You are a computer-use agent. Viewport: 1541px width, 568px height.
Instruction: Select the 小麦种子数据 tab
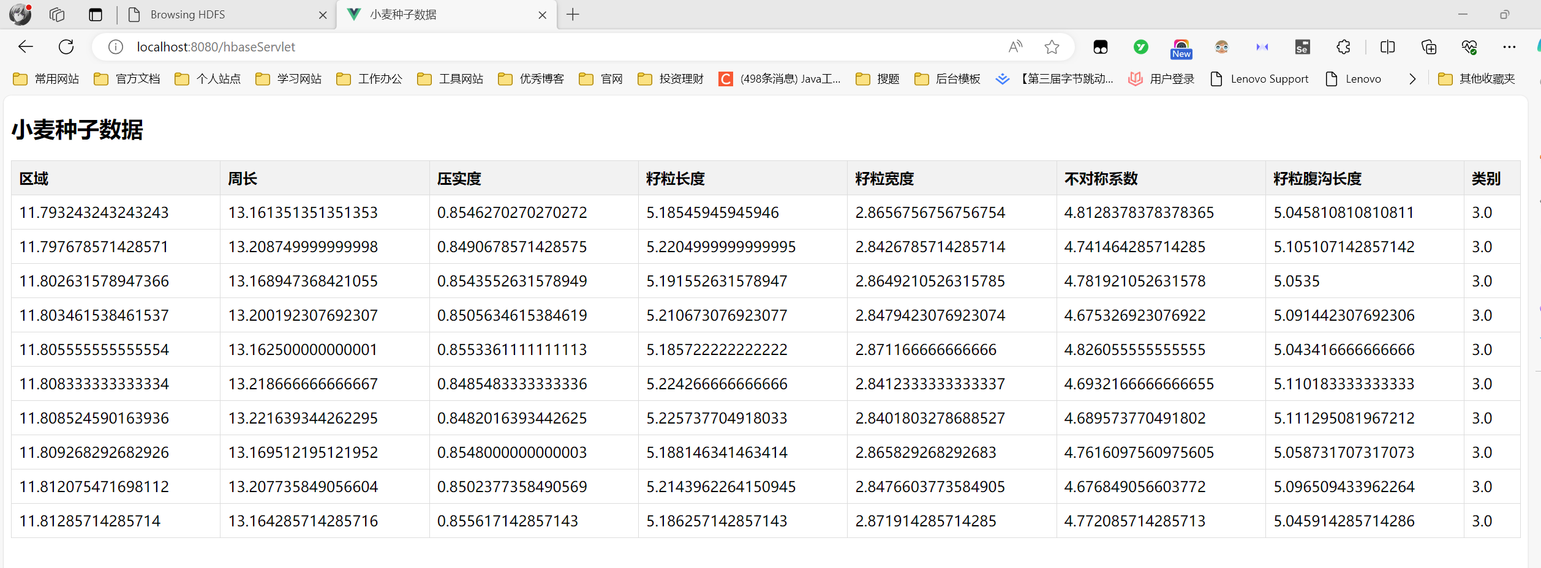[x=447, y=15]
